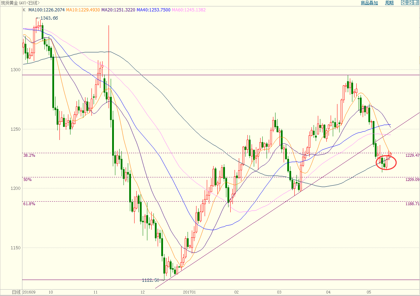Click the 1343.66 high price label

pos(49,18)
